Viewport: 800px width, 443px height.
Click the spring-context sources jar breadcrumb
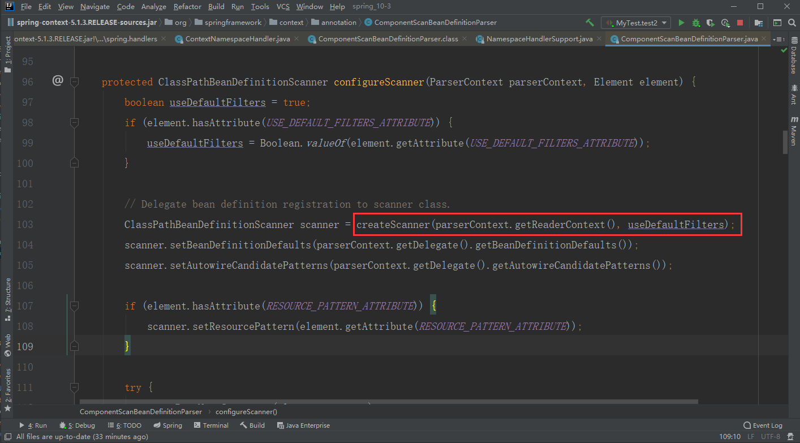pos(82,23)
